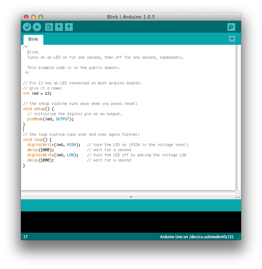This screenshot has height=269, width=262.
Task: Close the Arduino window with the red button
Action: (26, 17)
